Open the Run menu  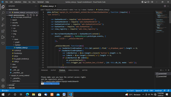click(x=34, y=2)
